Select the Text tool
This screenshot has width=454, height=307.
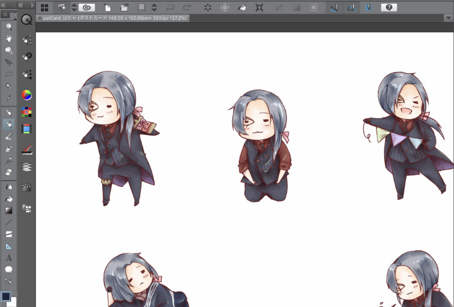pyautogui.click(x=9, y=258)
